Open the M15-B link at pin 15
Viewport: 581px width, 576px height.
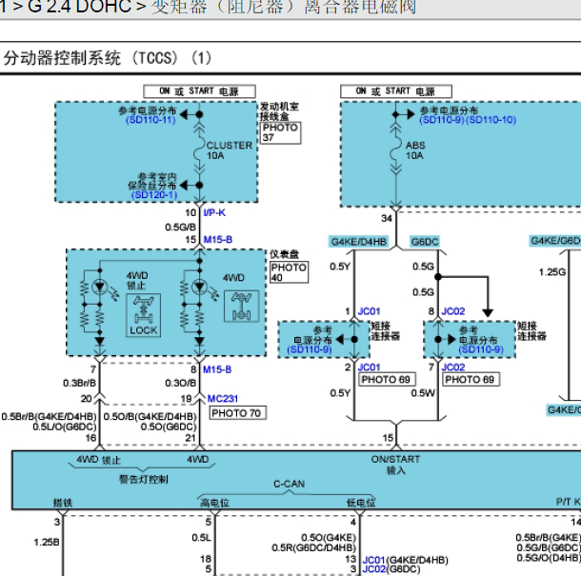(218, 240)
